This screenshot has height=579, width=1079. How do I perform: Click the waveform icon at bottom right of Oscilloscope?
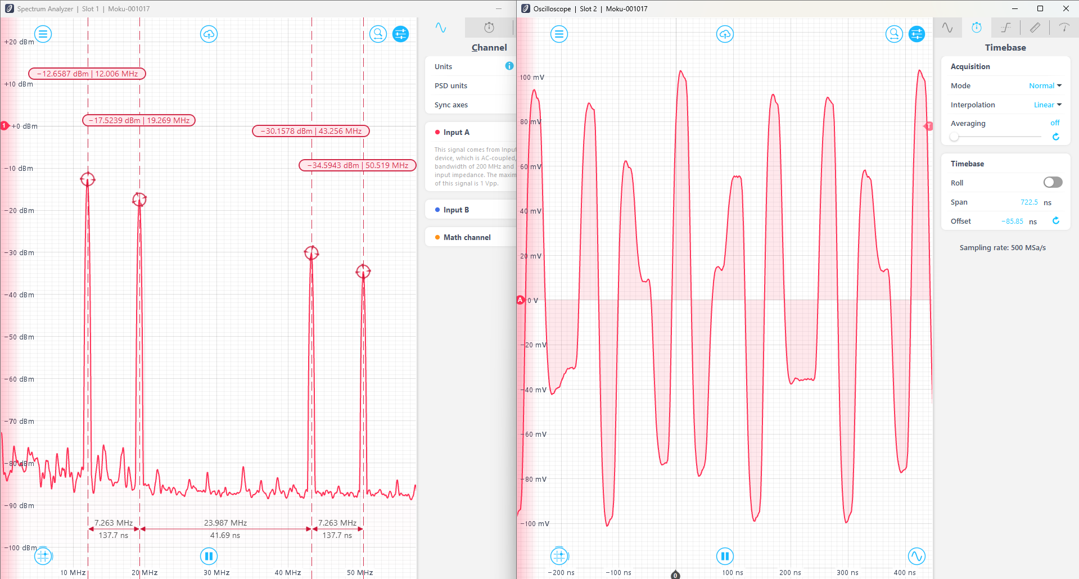pyautogui.click(x=917, y=555)
